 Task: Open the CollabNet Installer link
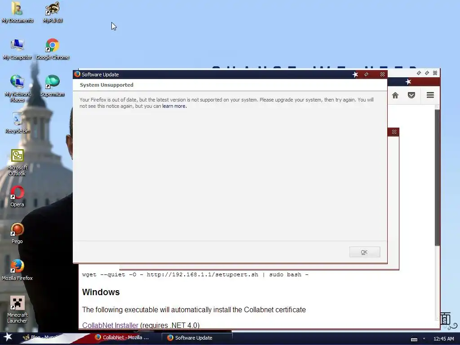click(110, 325)
